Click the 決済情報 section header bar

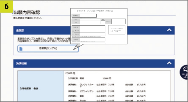[94, 64]
